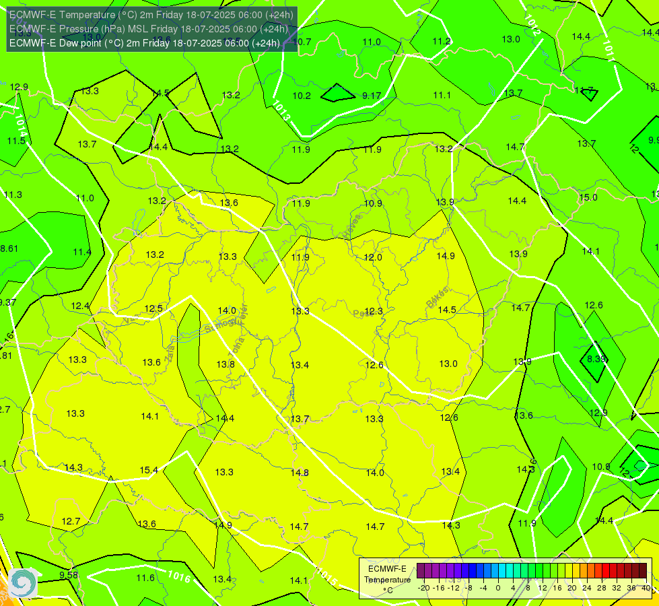Image resolution: width=659 pixels, height=606 pixels.
Task: Click the Somogy county label
Action: point(220,325)
